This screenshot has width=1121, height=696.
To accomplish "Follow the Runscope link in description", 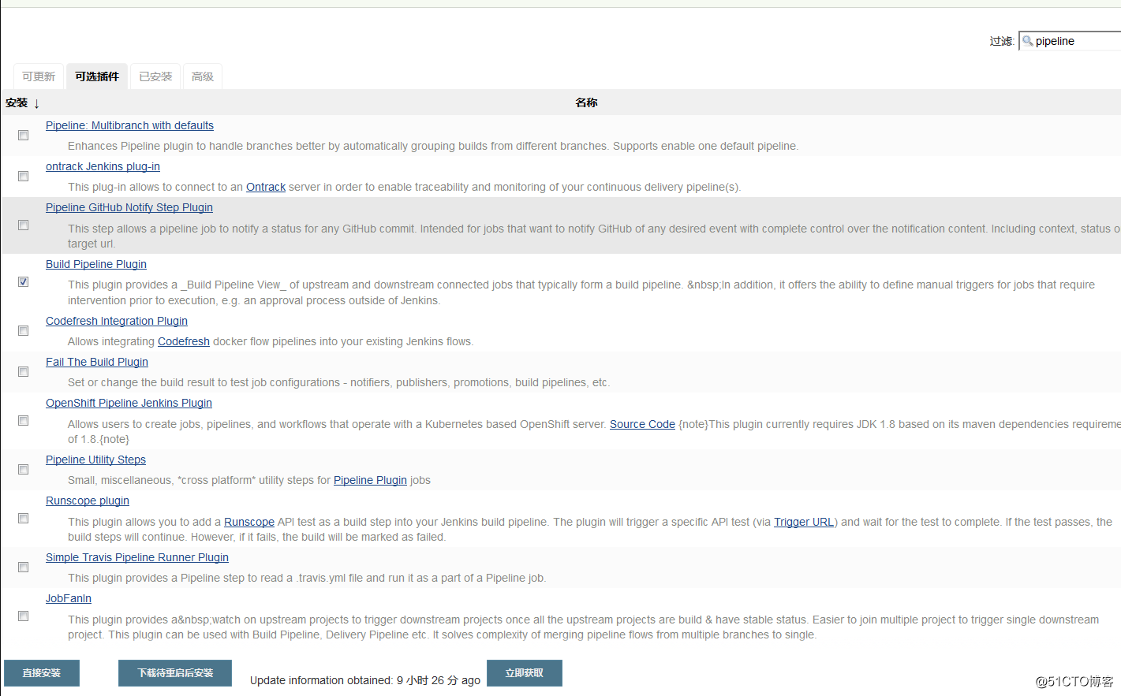I will pos(249,522).
